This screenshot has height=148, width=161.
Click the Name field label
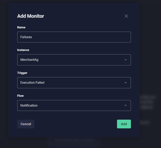(x=21, y=27)
